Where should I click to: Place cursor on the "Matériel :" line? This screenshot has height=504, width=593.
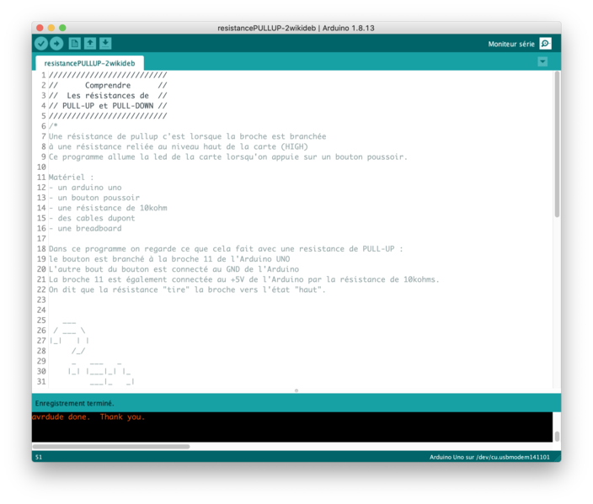[x=72, y=178]
